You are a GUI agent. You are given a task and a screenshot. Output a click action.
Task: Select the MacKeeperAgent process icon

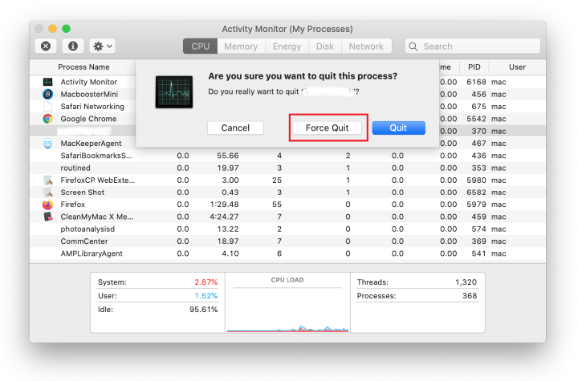tap(48, 144)
